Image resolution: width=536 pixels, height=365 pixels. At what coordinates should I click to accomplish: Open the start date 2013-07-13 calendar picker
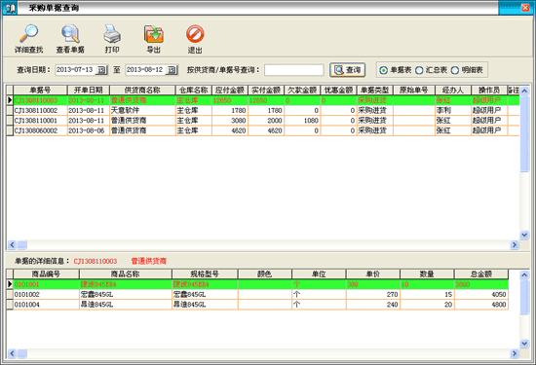102,70
